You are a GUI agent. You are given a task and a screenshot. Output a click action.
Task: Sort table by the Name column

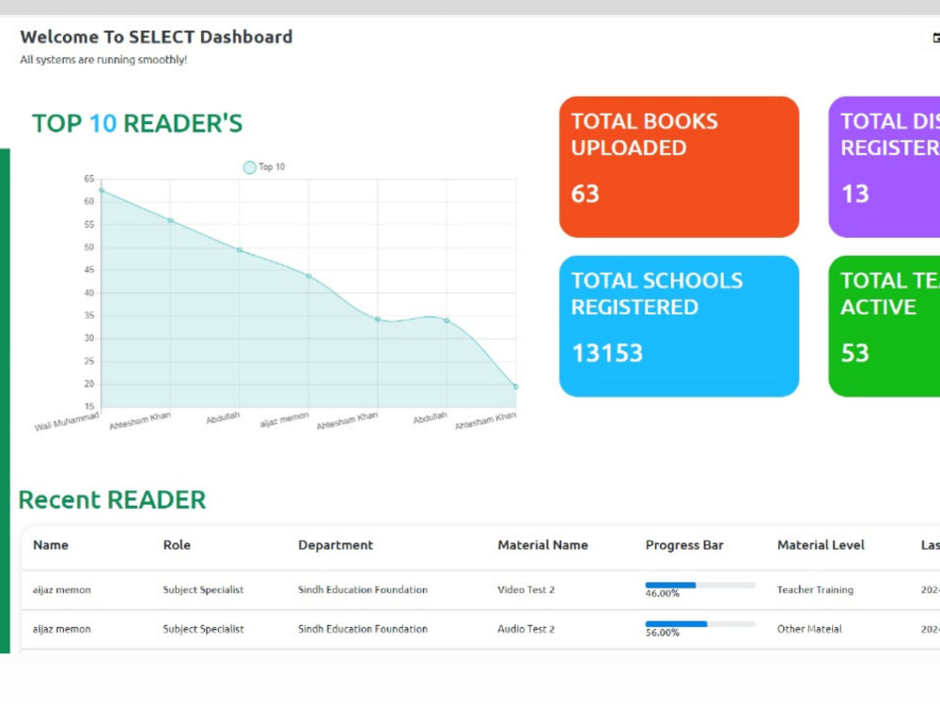click(x=51, y=545)
